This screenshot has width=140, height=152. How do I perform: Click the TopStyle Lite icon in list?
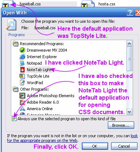coord(22,76)
